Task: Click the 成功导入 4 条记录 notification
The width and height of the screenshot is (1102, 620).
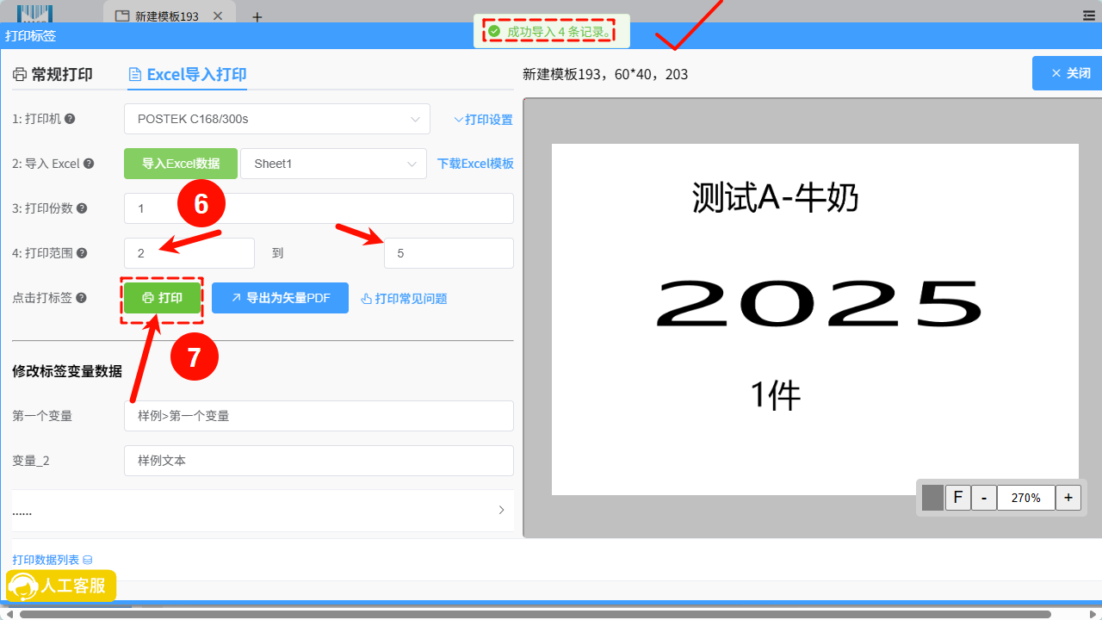Action: tap(551, 32)
